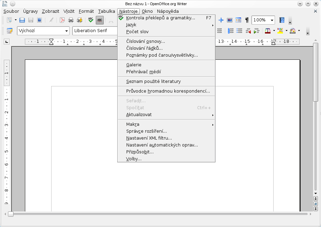The height and width of the screenshot is (227, 321).
Task: Toggle AutoSpellcheck with the red-underlined ABC button
Action: 100,20
